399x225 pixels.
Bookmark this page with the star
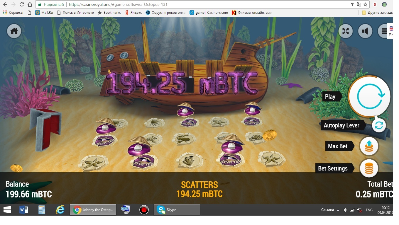click(x=365, y=4)
